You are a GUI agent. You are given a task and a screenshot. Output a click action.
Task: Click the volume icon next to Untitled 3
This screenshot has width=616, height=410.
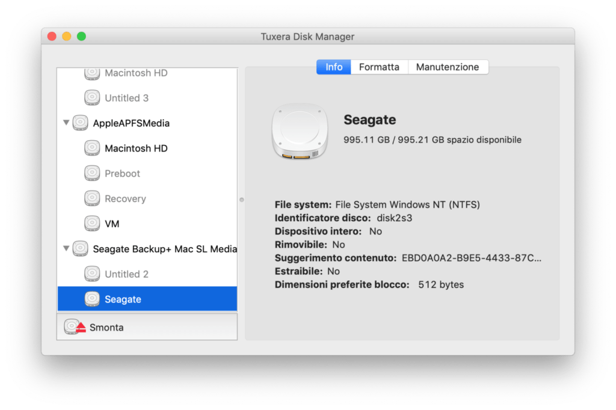point(92,98)
